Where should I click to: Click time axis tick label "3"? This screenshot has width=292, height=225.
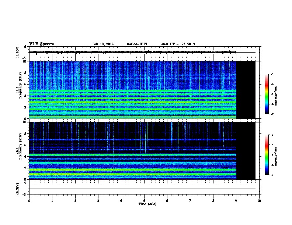98,200
